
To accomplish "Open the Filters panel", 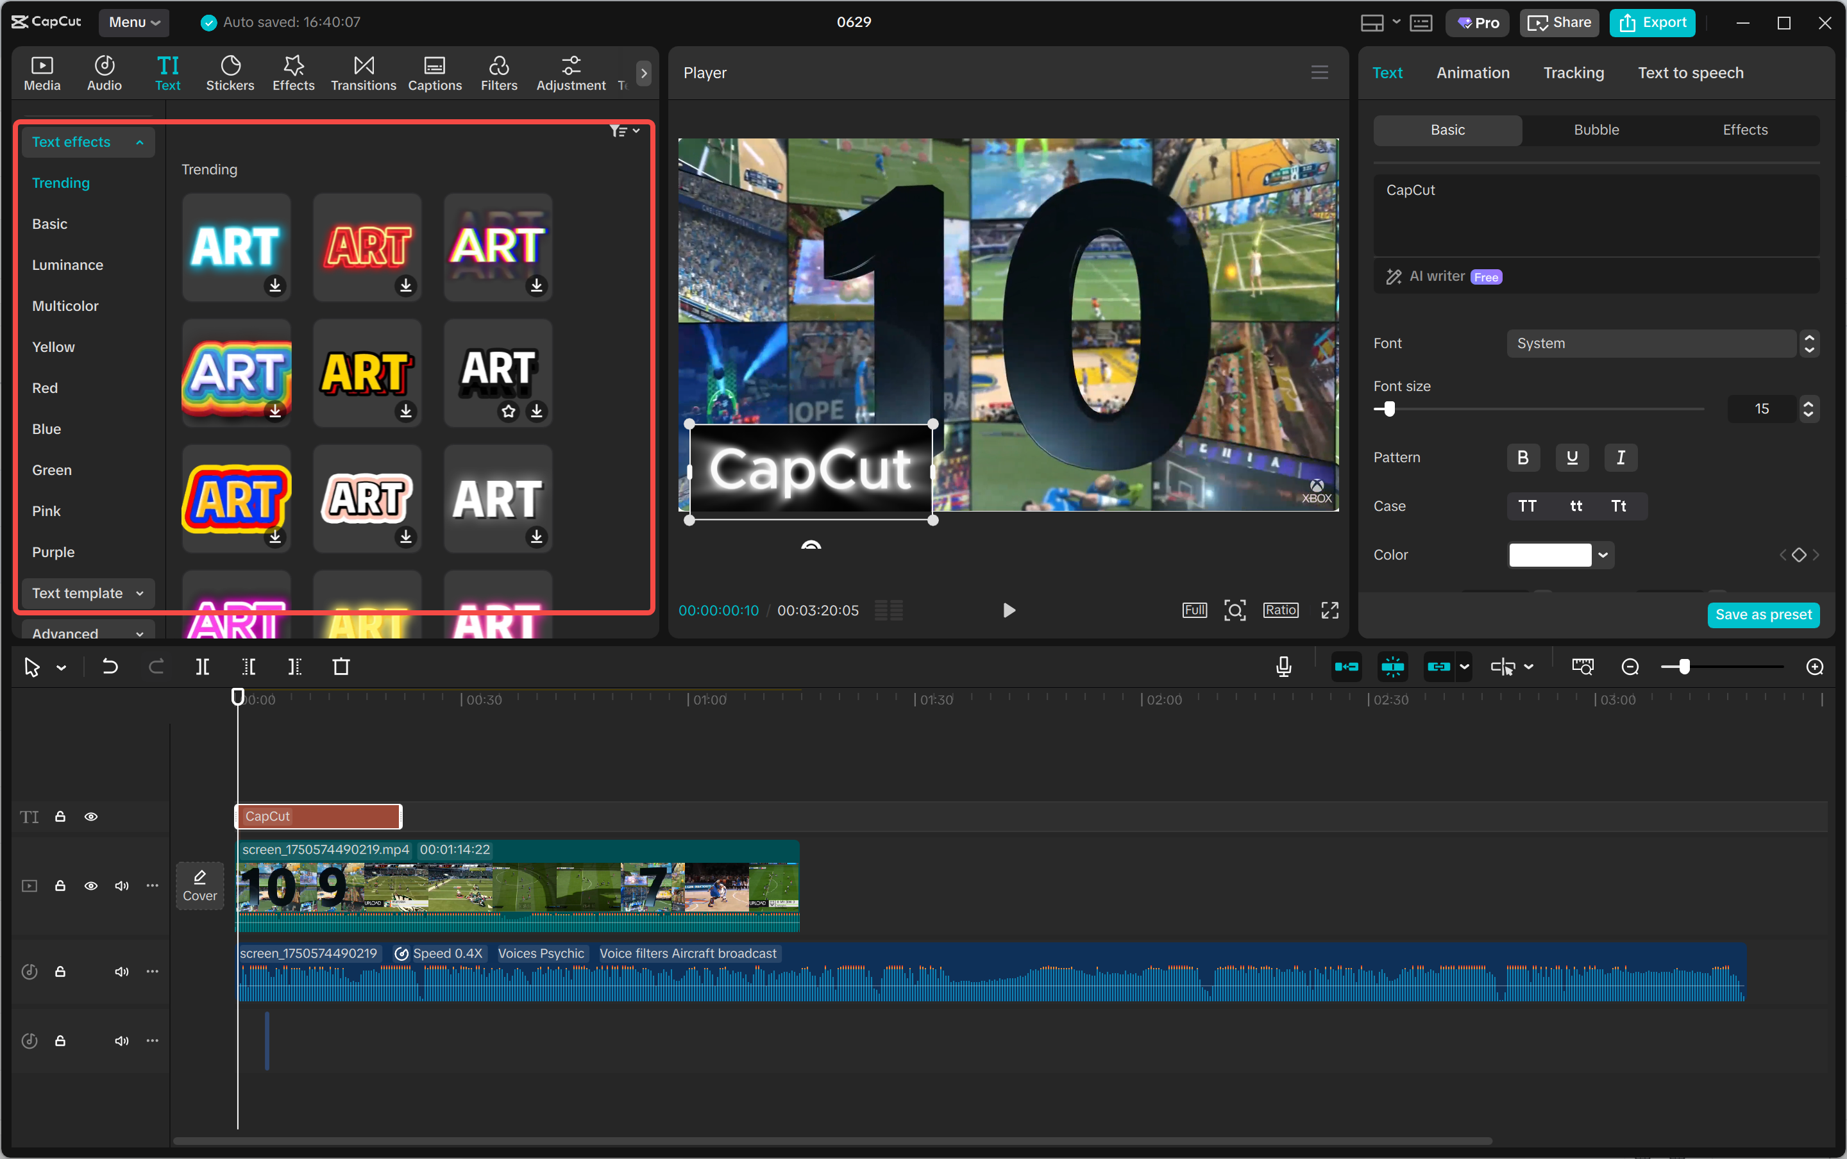I will (x=498, y=72).
